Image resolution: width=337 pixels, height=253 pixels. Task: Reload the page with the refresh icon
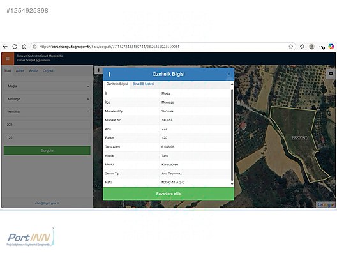[15, 47]
